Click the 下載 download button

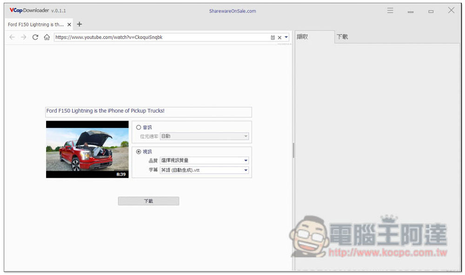(x=149, y=201)
